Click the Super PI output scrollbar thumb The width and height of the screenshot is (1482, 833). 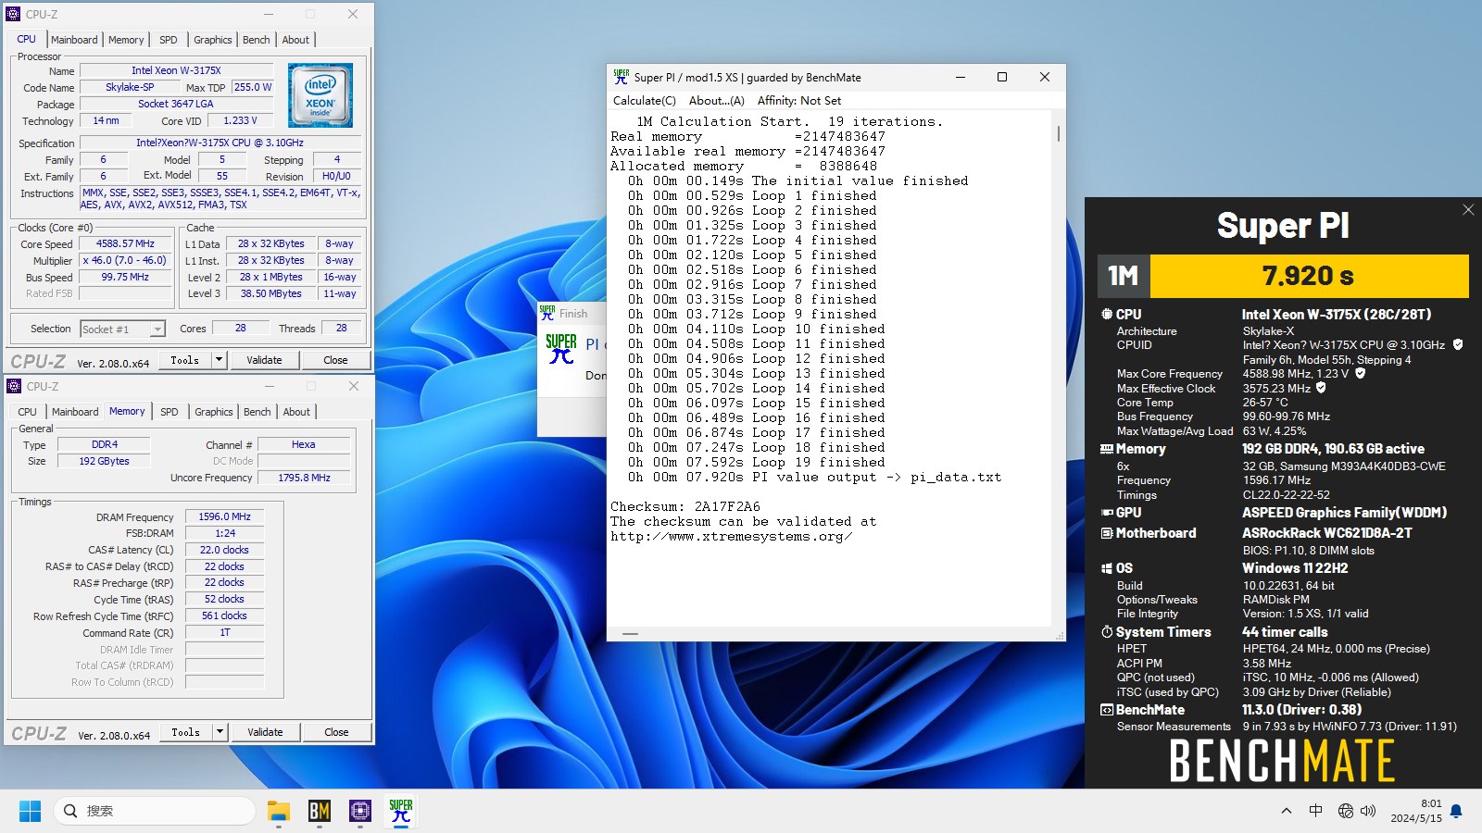1059,134
